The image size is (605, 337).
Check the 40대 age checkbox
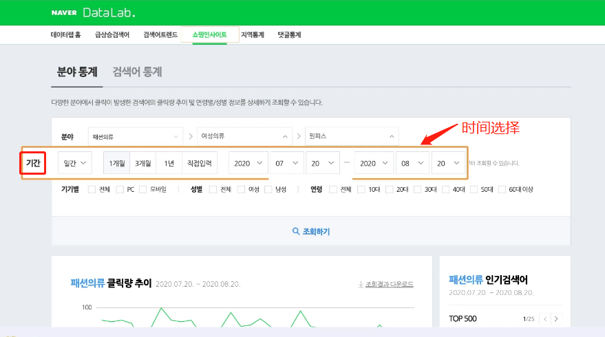pos(445,189)
